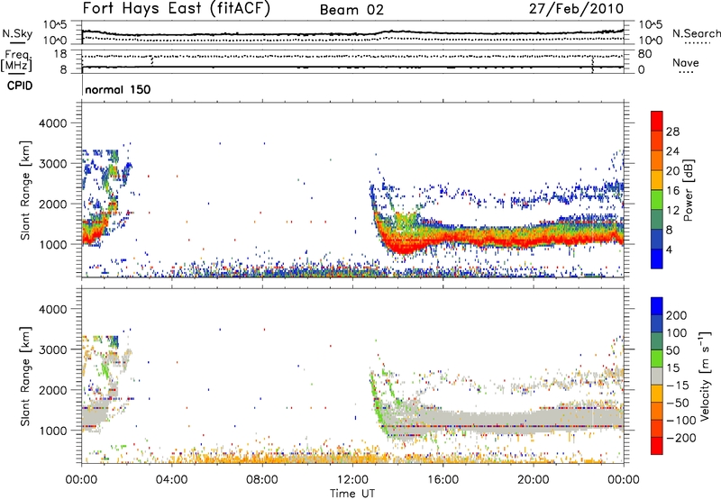
Task: Select the "Velocity [m s-1]" color bar title
Action: 705,376
